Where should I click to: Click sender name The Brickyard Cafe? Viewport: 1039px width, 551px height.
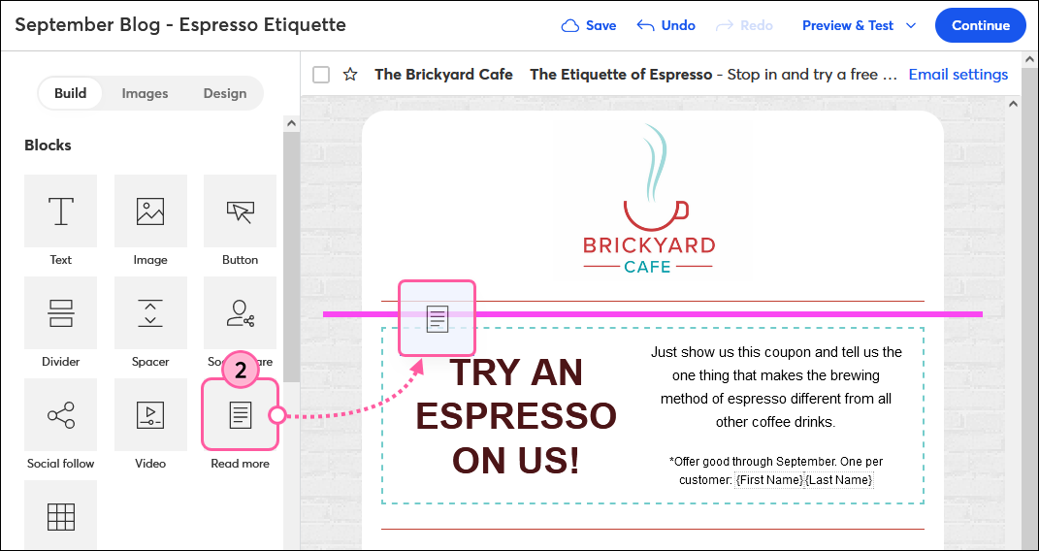click(443, 75)
